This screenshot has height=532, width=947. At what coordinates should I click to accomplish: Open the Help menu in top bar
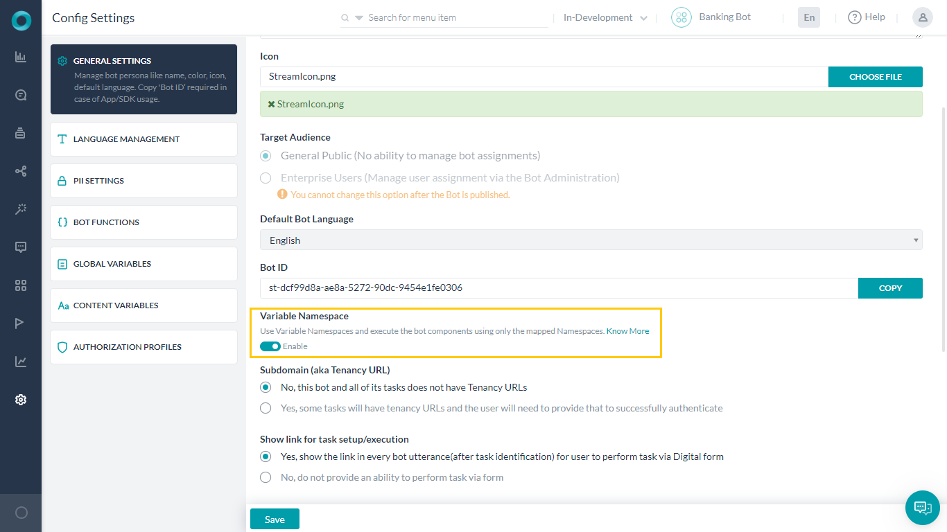(866, 17)
